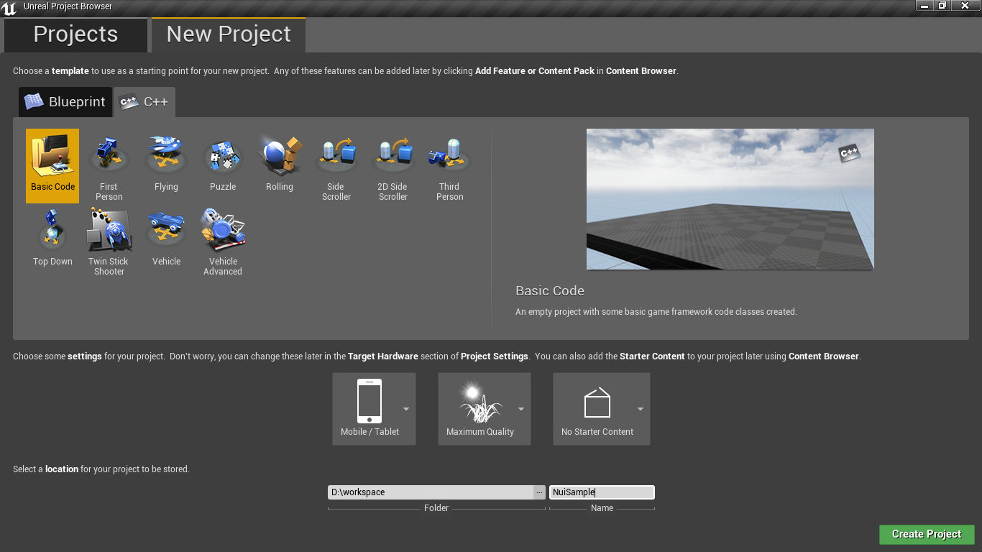Click the Basic Code preview thumbnail
Image resolution: width=982 pixels, height=552 pixels.
coord(730,199)
